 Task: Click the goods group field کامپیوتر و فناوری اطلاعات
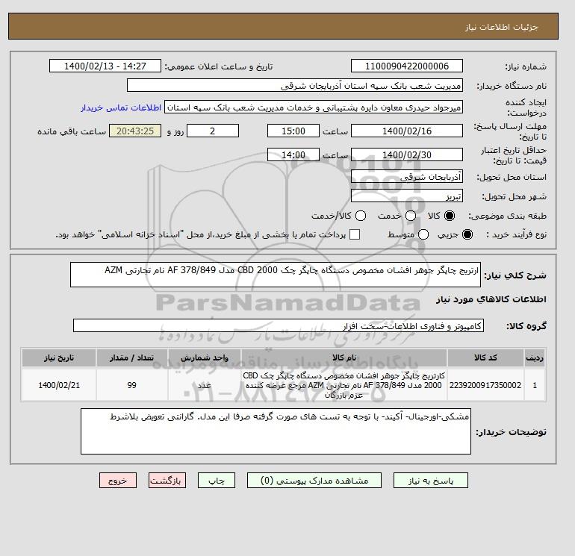tap(279, 325)
